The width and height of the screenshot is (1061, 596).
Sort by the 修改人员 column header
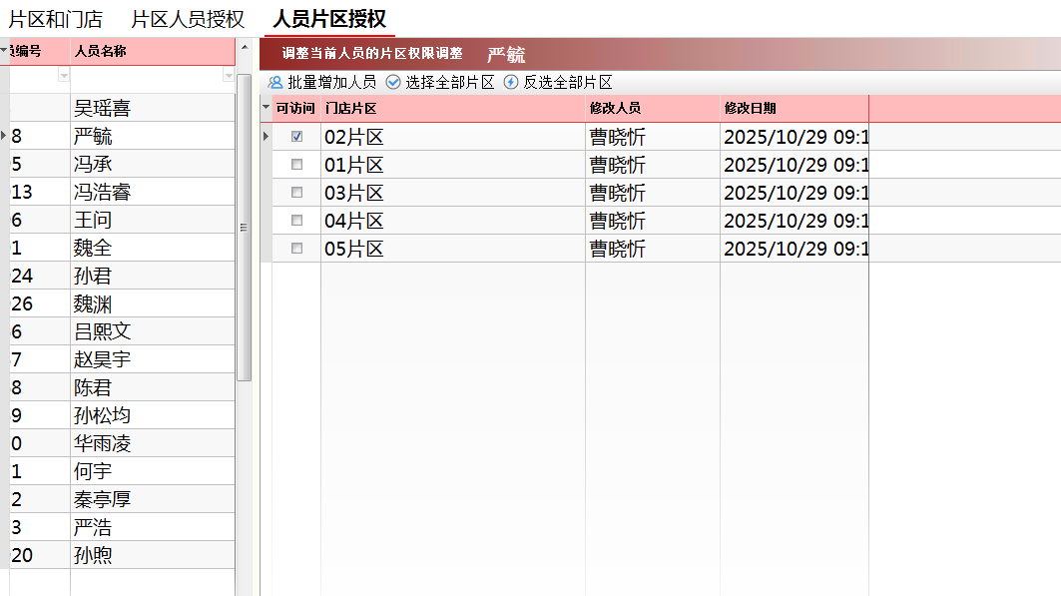point(653,108)
